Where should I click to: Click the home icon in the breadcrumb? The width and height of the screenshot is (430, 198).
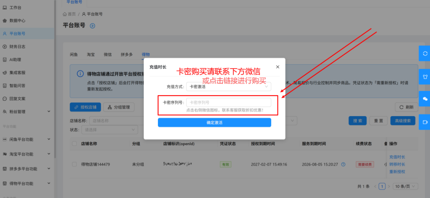65,14
